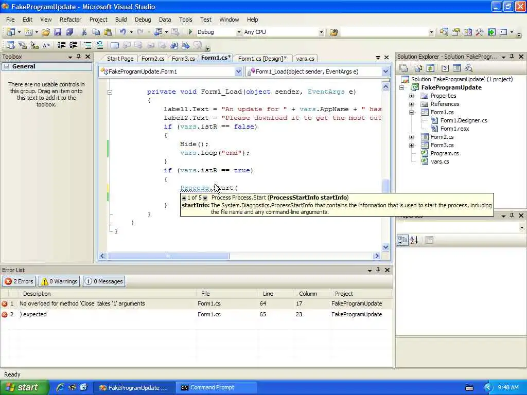Expand the Properties node in Solution Explorer
This screenshot has width=527, height=395.
(x=411, y=96)
